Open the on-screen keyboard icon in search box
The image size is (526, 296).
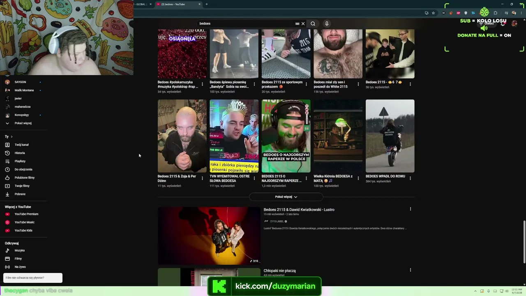tap(297, 23)
